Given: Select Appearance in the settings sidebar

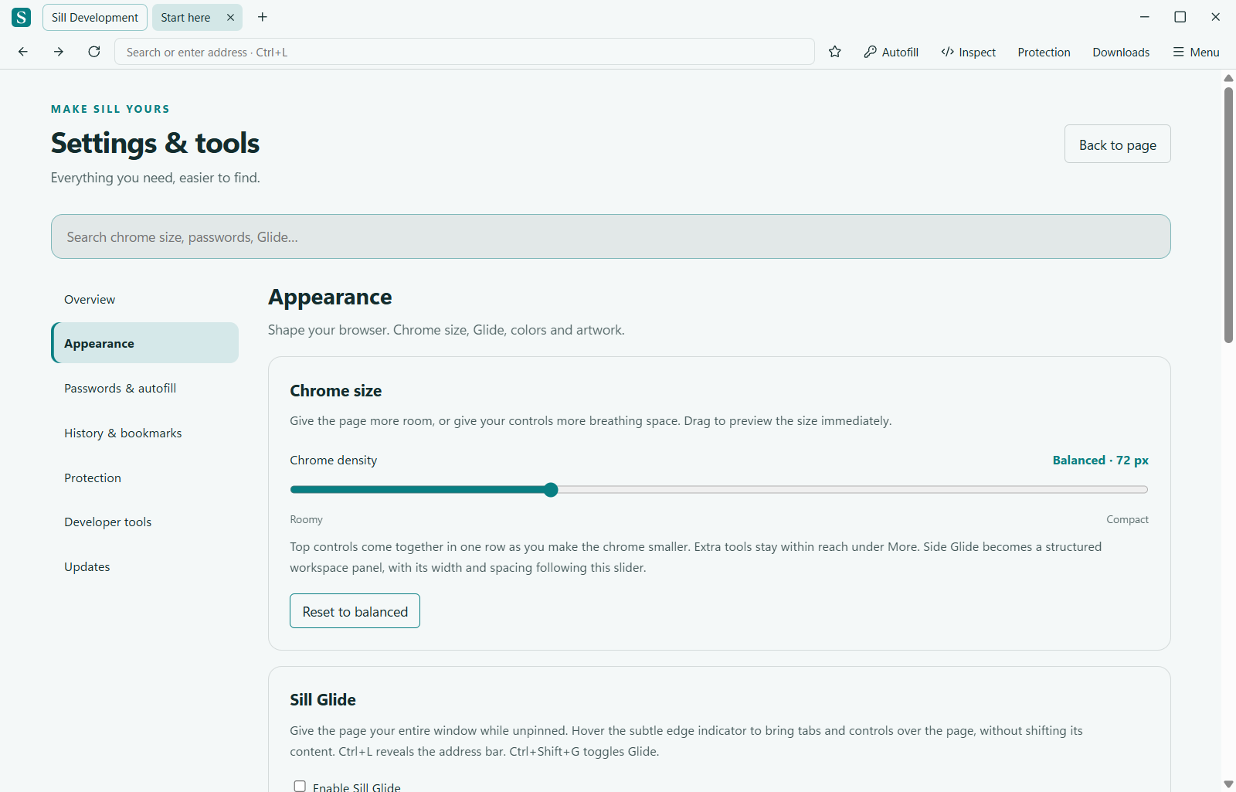Looking at the screenshot, I should pyautogui.click(x=145, y=343).
